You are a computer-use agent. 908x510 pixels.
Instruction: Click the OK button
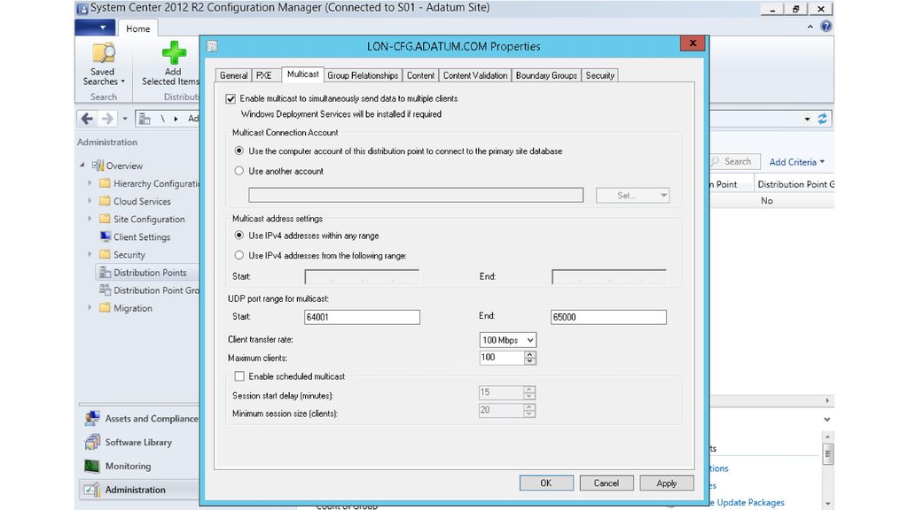[546, 483]
